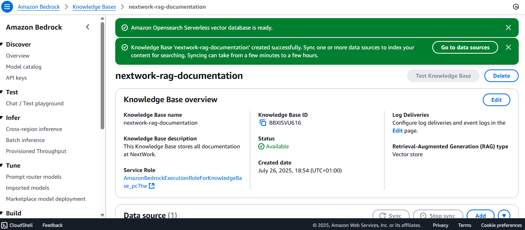
Task: Collapse the Infer section in sidebar
Action: pos(2,118)
